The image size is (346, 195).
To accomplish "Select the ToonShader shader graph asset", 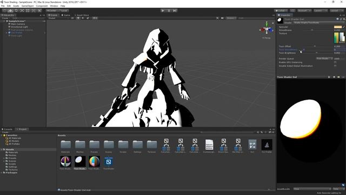I will [108, 161].
